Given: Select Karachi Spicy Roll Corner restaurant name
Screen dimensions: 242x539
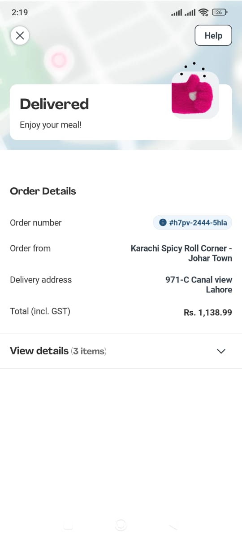Looking at the screenshot, I should point(181,253).
